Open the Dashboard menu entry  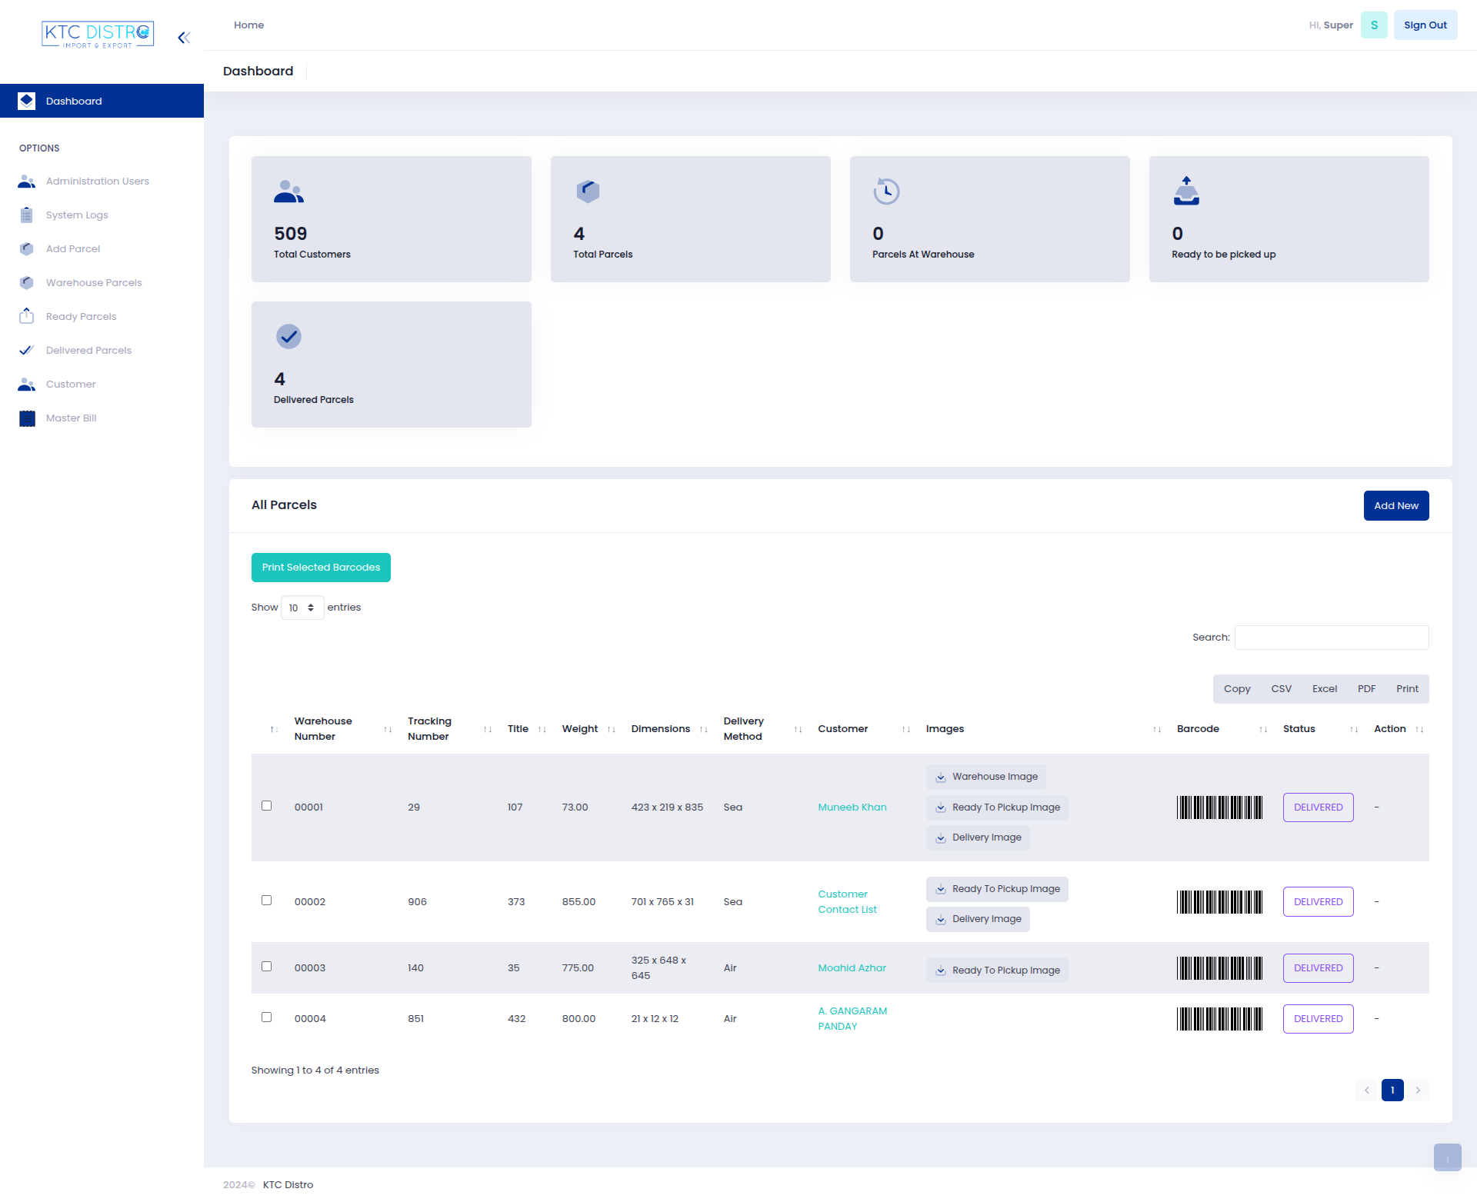74,101
